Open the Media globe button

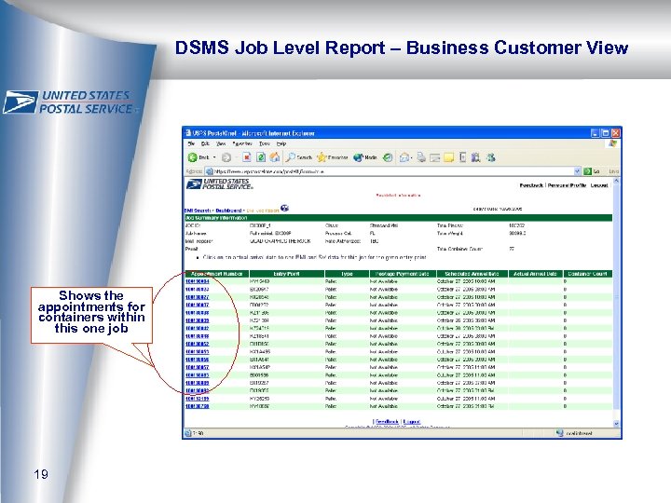[365, 157]
